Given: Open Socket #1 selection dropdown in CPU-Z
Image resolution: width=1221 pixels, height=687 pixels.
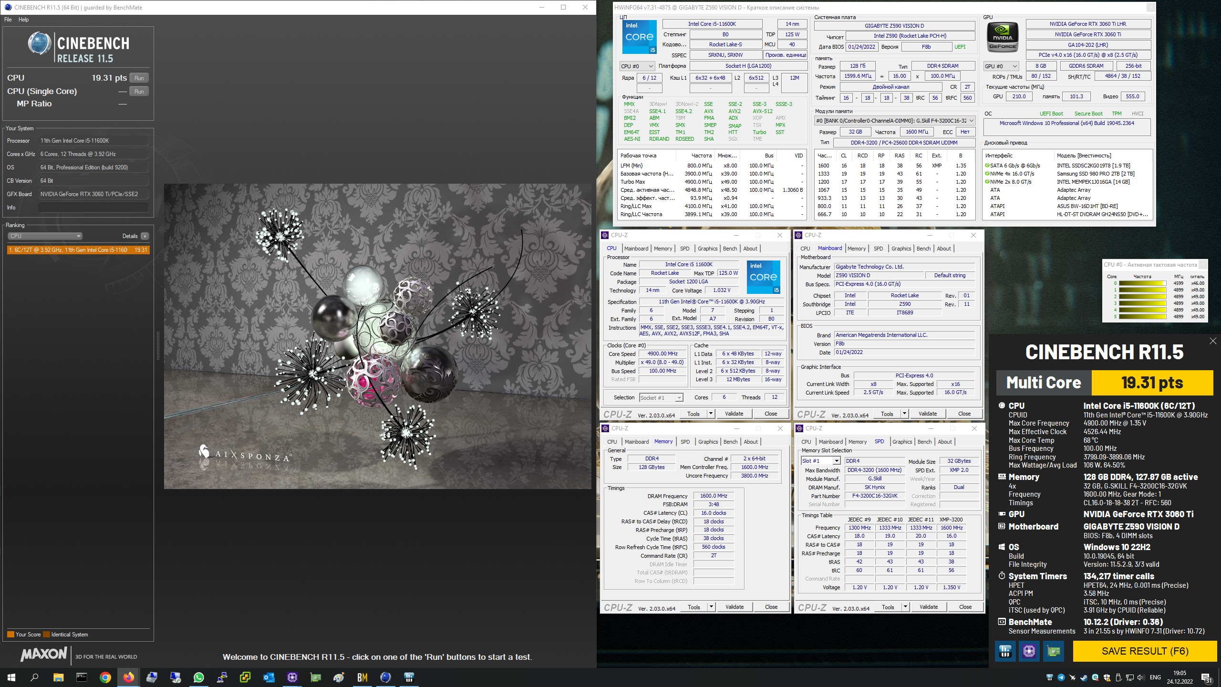Looking at the screenshot, I should [661, 398].
